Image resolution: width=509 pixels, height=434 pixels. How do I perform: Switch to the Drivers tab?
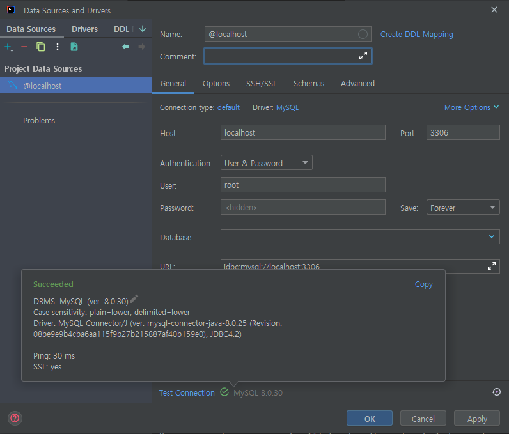pos(84,29)
